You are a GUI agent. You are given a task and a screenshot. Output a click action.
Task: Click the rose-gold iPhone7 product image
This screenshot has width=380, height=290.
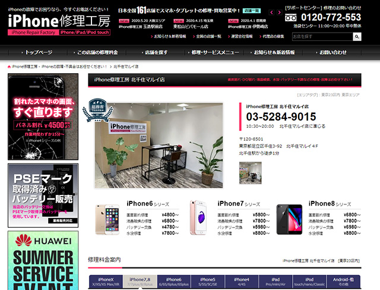point(198,218)
